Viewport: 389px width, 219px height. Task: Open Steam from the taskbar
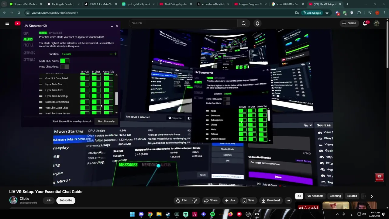pos(168,214)
